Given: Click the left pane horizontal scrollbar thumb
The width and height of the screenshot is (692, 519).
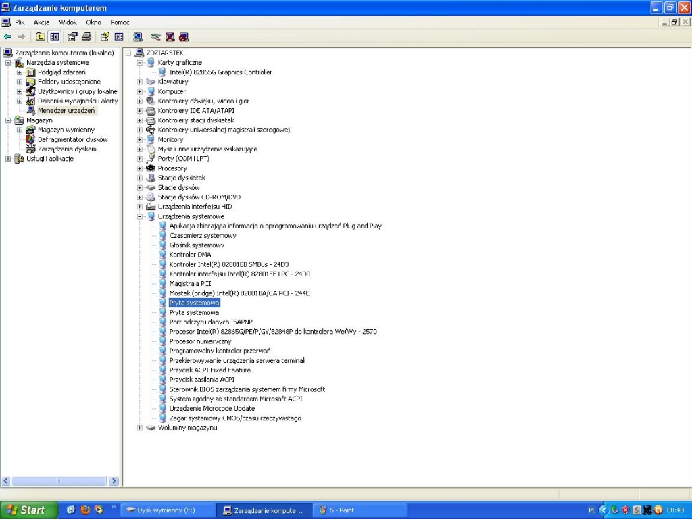Looking at the screenshot, I should point(59,481).
